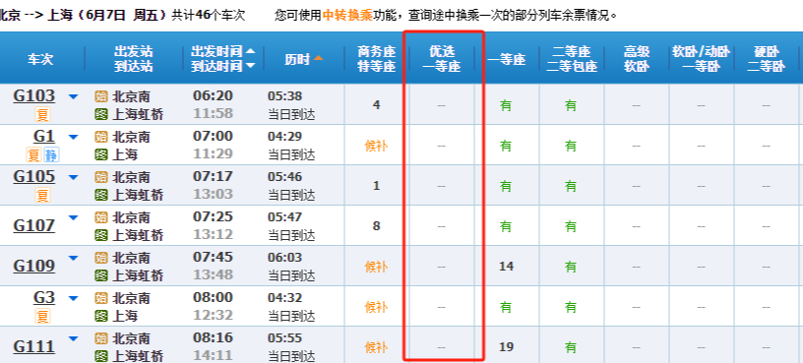This screenshot has width=803, height=363.
Task: Open train number G111 link
Action: pos(33,346)
